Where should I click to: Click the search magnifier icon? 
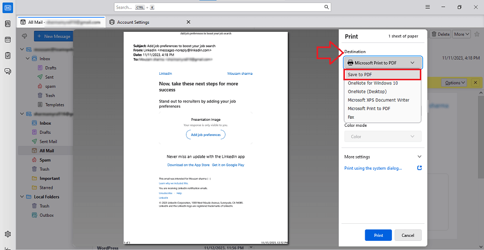327,7
